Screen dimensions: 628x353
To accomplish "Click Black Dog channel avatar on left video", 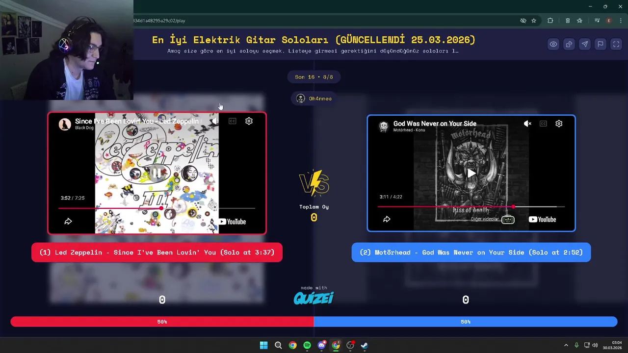I will (x=65, y=124).
